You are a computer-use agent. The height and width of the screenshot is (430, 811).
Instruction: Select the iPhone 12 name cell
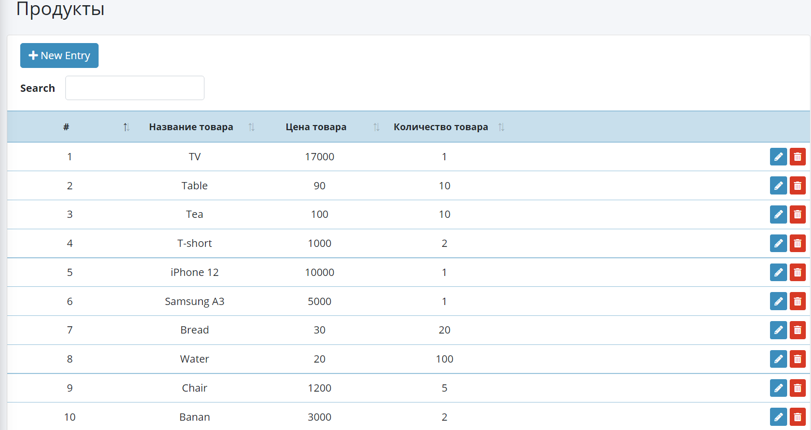point(195,272)
